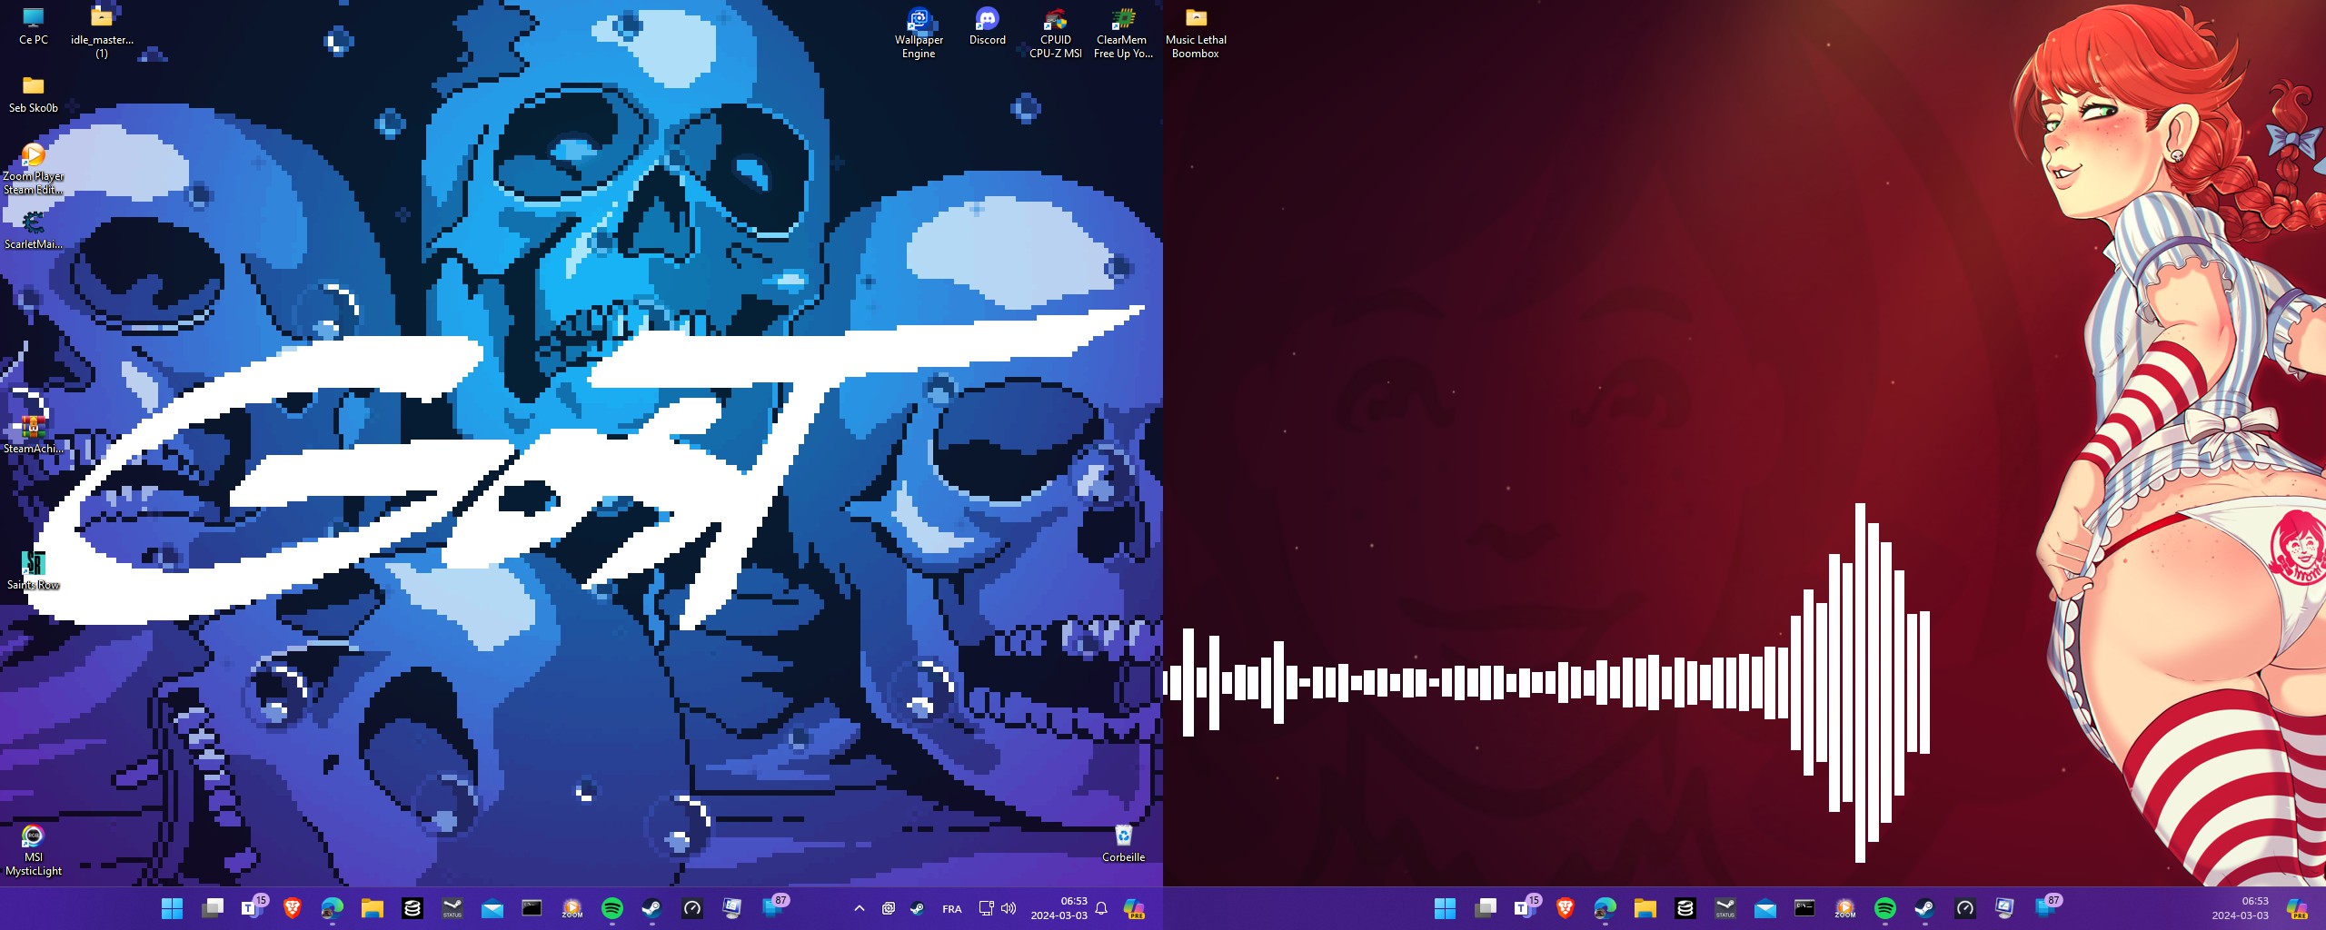The height and width of the screenshot is (930, 2326).
Task: Select the idle_master (1) folder icon
Action: pyautogui.click(x=102, y=32)
